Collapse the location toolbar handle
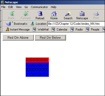 tap(1, 24)
